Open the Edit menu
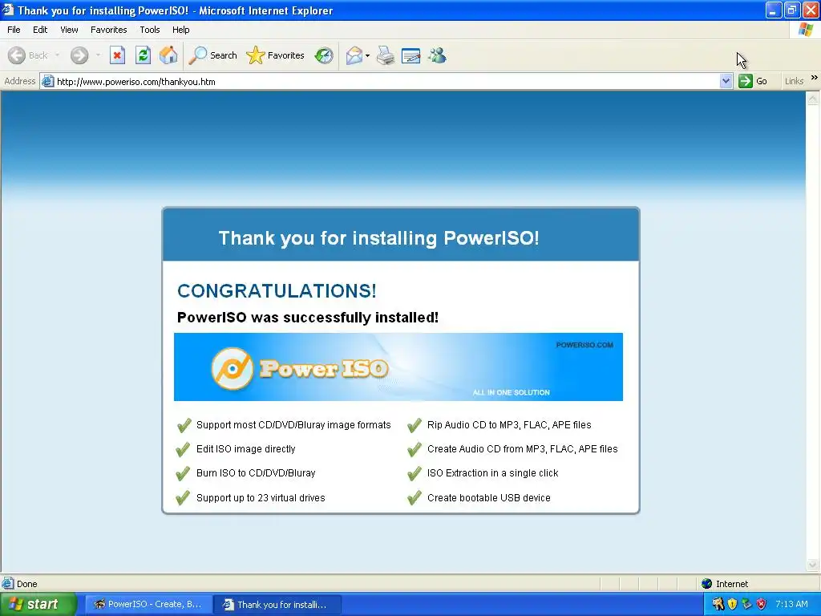821x616 pixels. pyautogui.click(x=40, y=30)
